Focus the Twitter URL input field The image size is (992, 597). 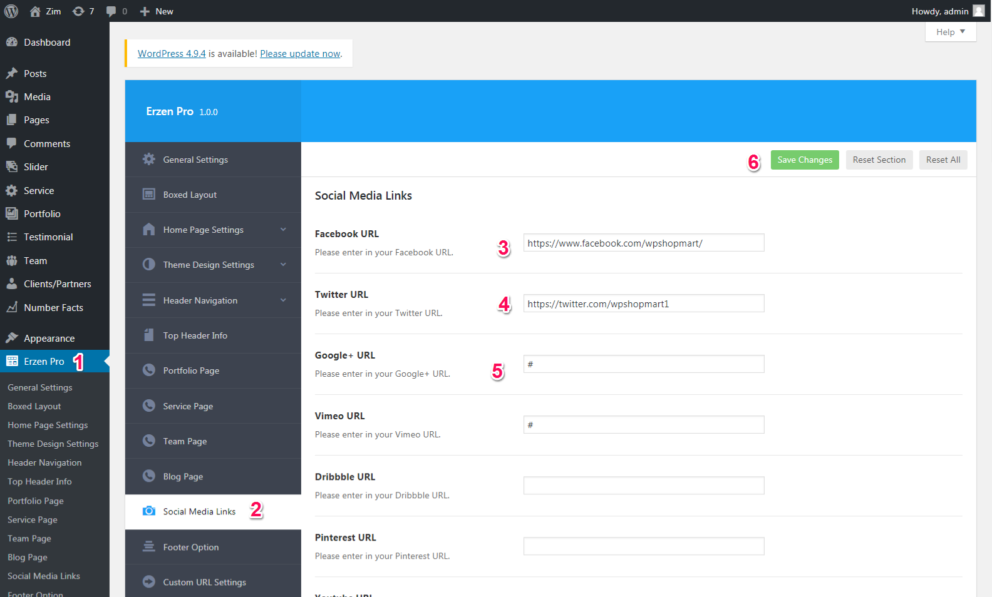coord(644,304)
